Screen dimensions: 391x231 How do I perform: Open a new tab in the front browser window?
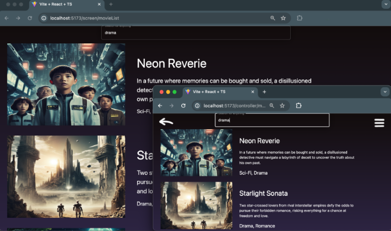coord(264,92)
